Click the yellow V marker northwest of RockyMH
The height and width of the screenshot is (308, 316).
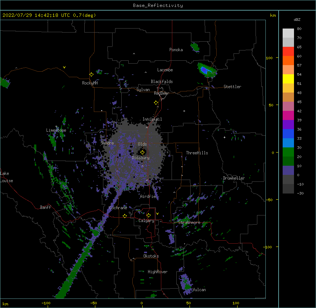pos(64,67)
